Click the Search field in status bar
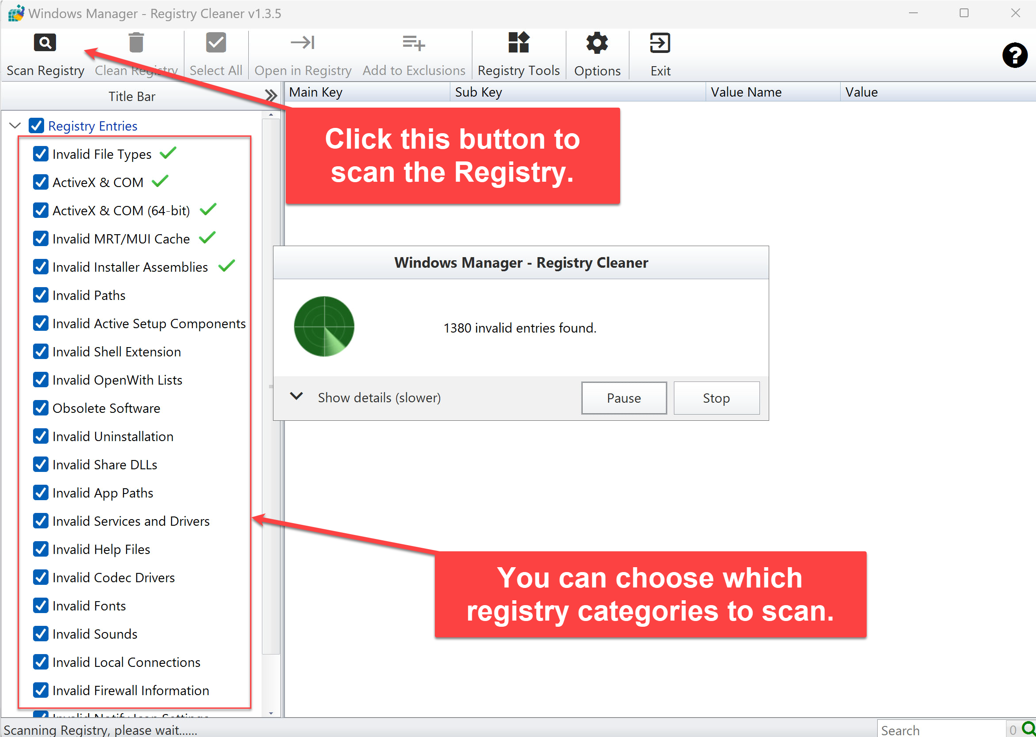Viewport: 1036px width, 737px height. pos(941,730)
